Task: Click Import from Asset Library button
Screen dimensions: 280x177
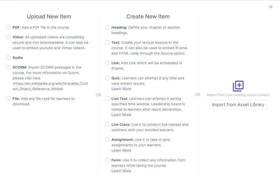Action: pos(238,105)
